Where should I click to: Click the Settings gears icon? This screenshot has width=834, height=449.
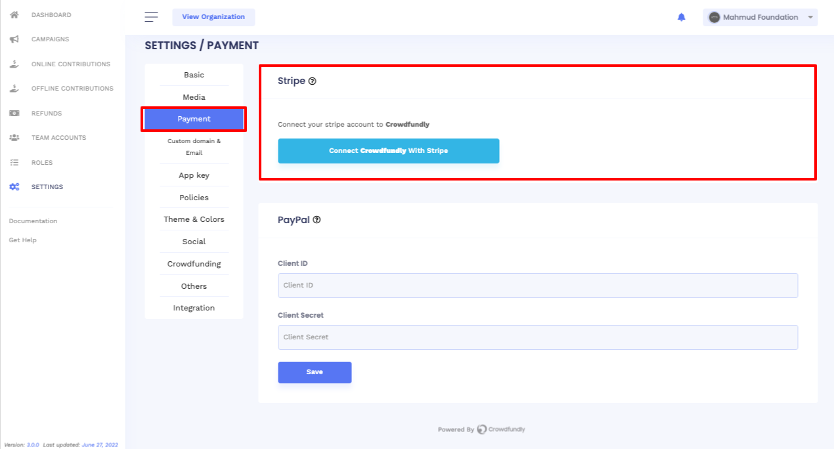pyautogui.click(x=14, y=187)
